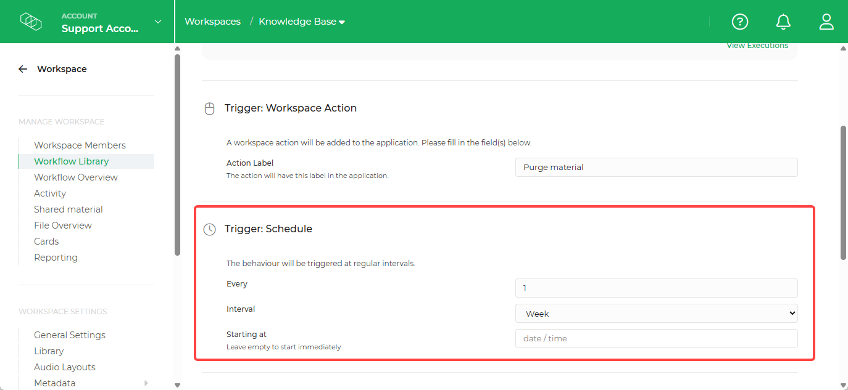Open Workspace Members in the sidebar
This screenshot has width=848, height=390.
(x=80, y=145)
